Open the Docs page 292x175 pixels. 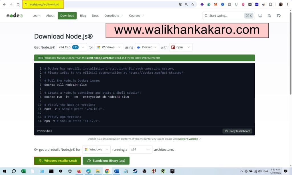click(x=95, y=16)
